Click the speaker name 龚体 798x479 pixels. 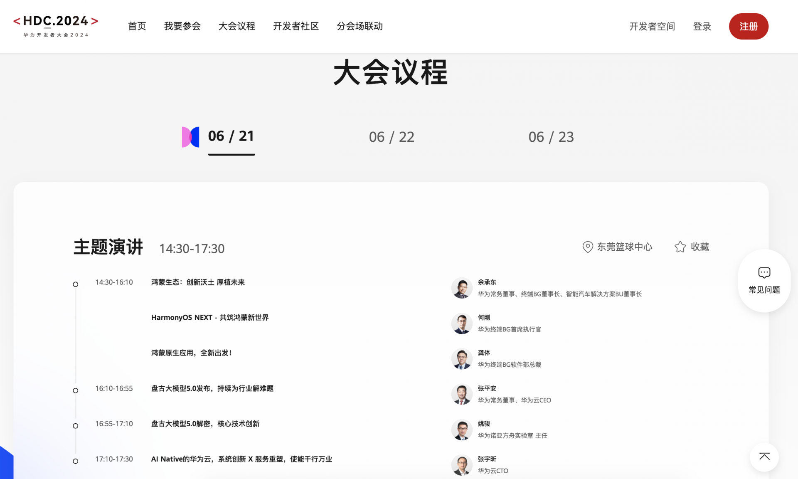[x=484, y=353]
